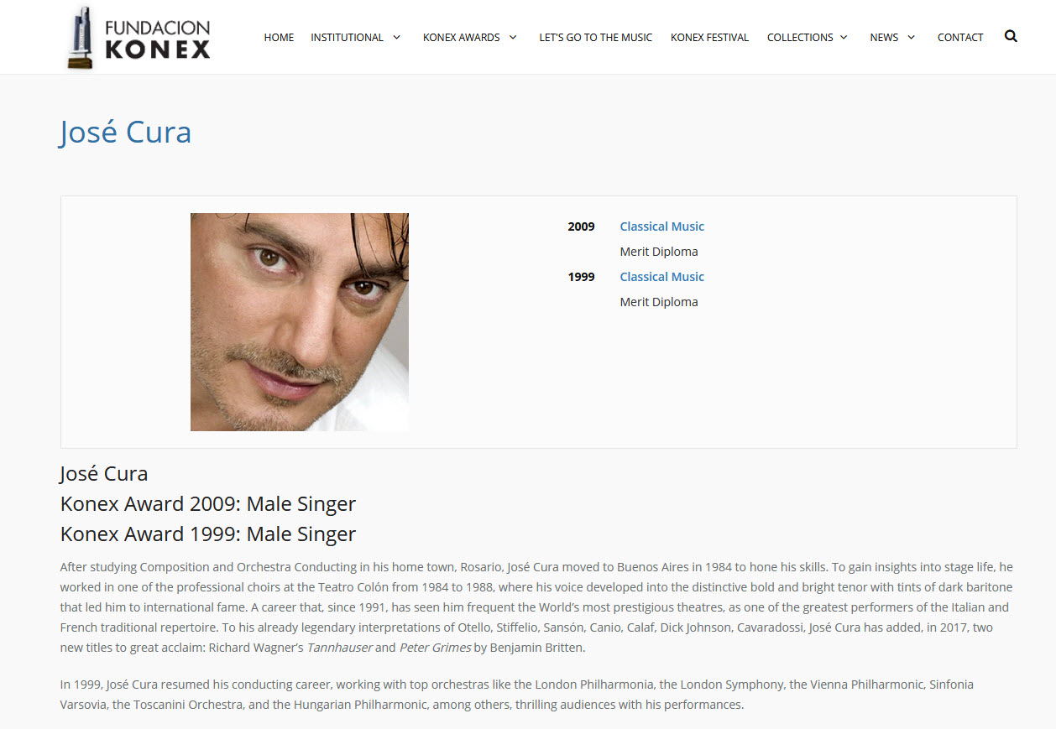Click the José Cura page title
The height and width of the screenshot is (729, 1056).
coord(126,133)
